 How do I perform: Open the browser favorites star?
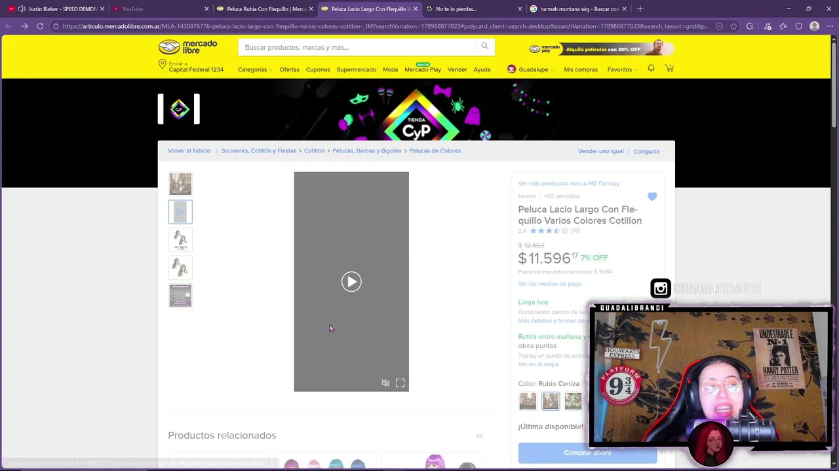click(783, 26)
